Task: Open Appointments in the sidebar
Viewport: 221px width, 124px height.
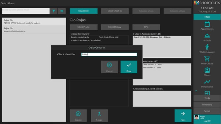Action: click(x=207, y=26)
